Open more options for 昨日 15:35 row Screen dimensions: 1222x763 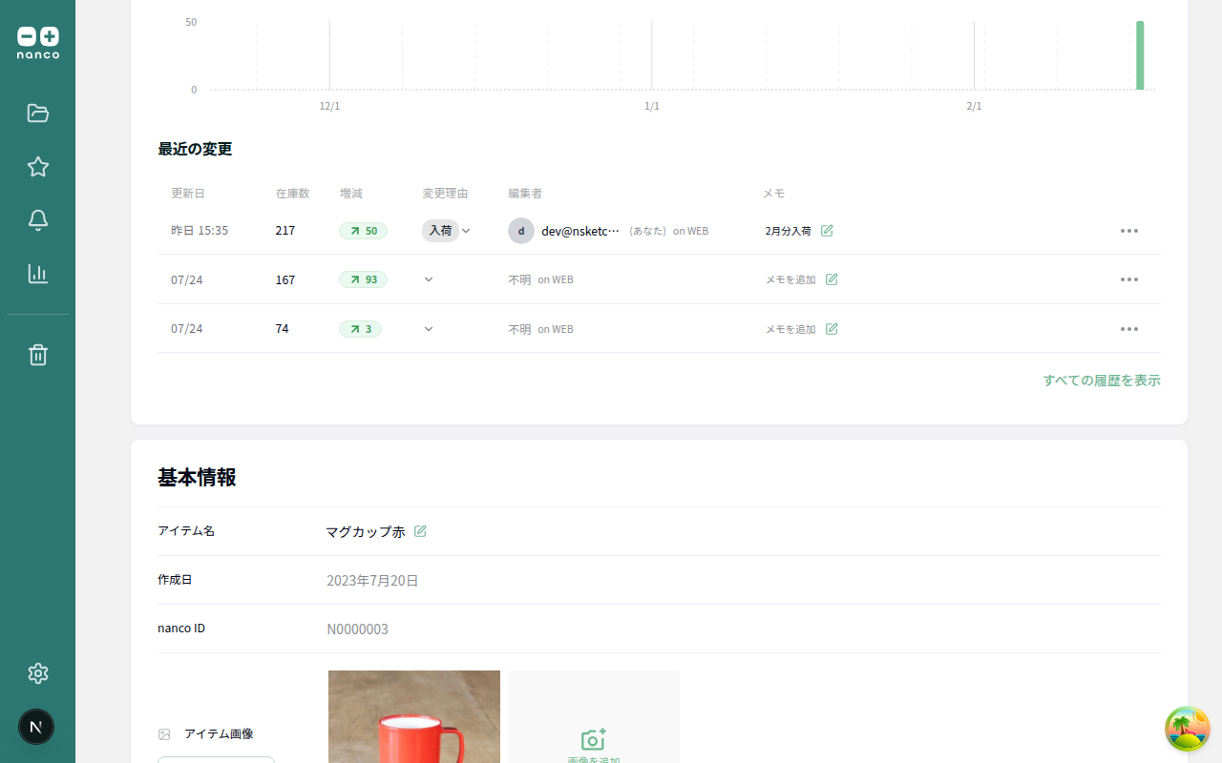(1129, 231)
